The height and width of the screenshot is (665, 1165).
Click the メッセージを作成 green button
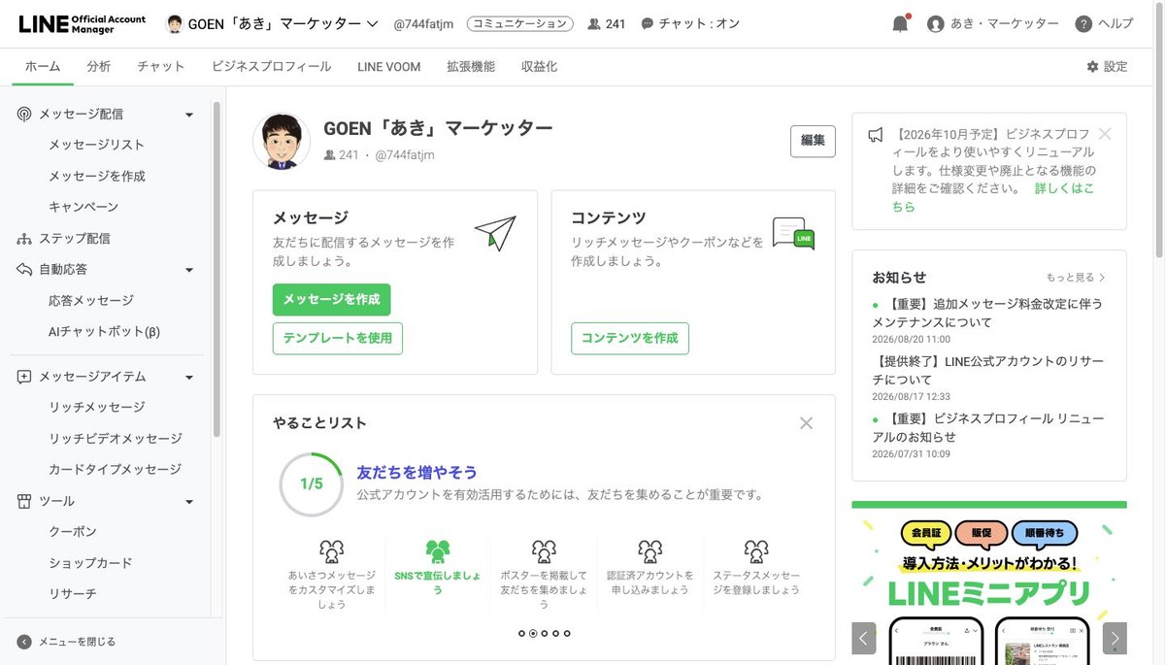tap(331, 300)
